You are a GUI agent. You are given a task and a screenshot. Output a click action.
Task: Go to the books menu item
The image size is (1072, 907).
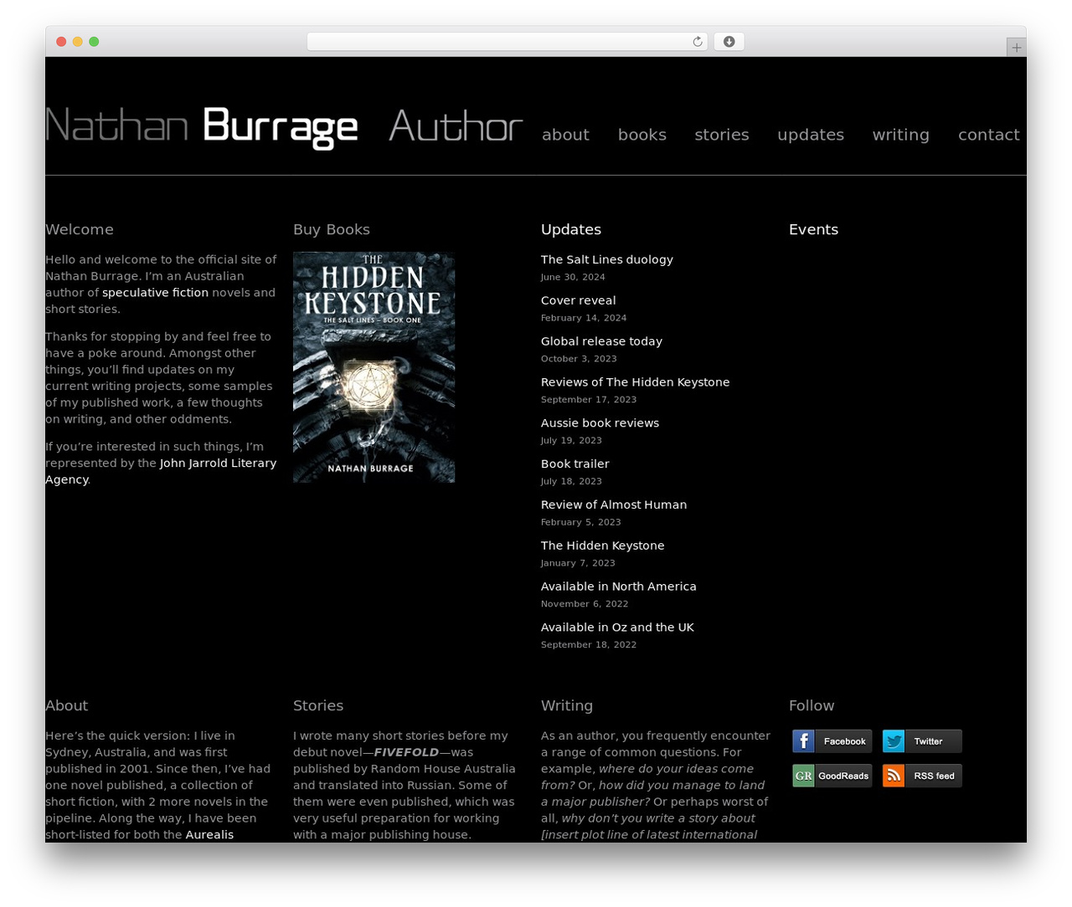pyautogui.click(x=642, y=135)
